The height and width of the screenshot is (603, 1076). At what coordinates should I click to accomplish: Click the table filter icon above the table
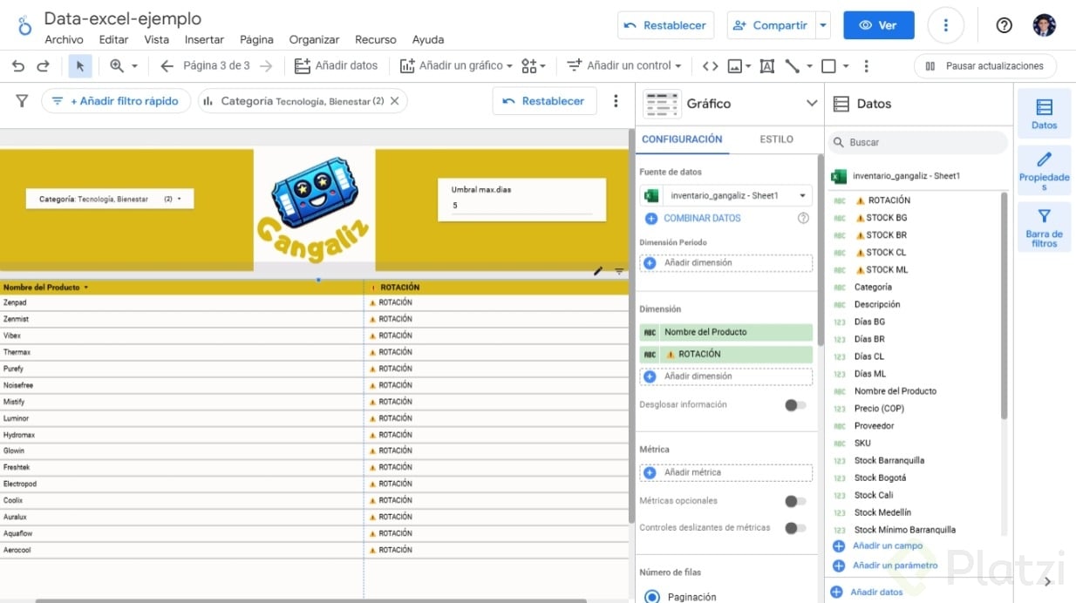point(619,271)
